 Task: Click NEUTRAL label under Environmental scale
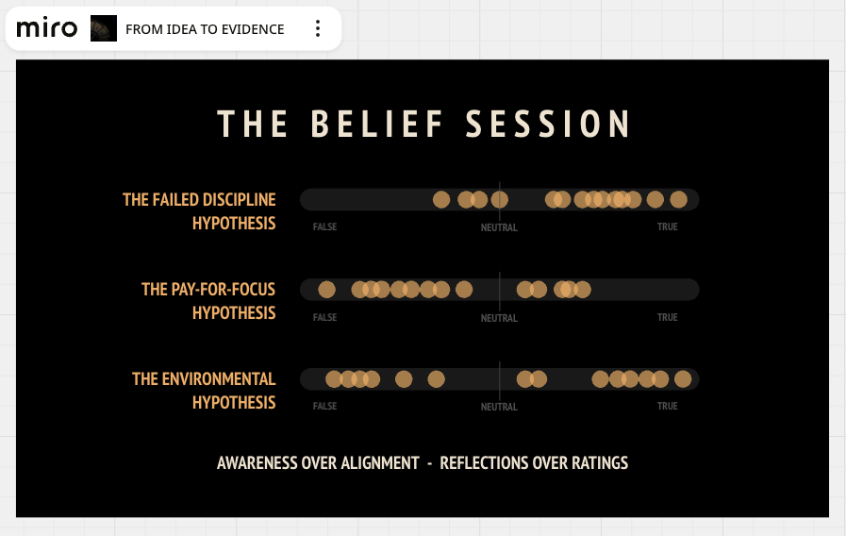pos(499,407)
